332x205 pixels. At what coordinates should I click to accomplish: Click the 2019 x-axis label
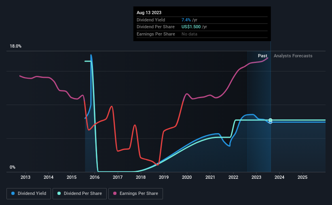164,177
